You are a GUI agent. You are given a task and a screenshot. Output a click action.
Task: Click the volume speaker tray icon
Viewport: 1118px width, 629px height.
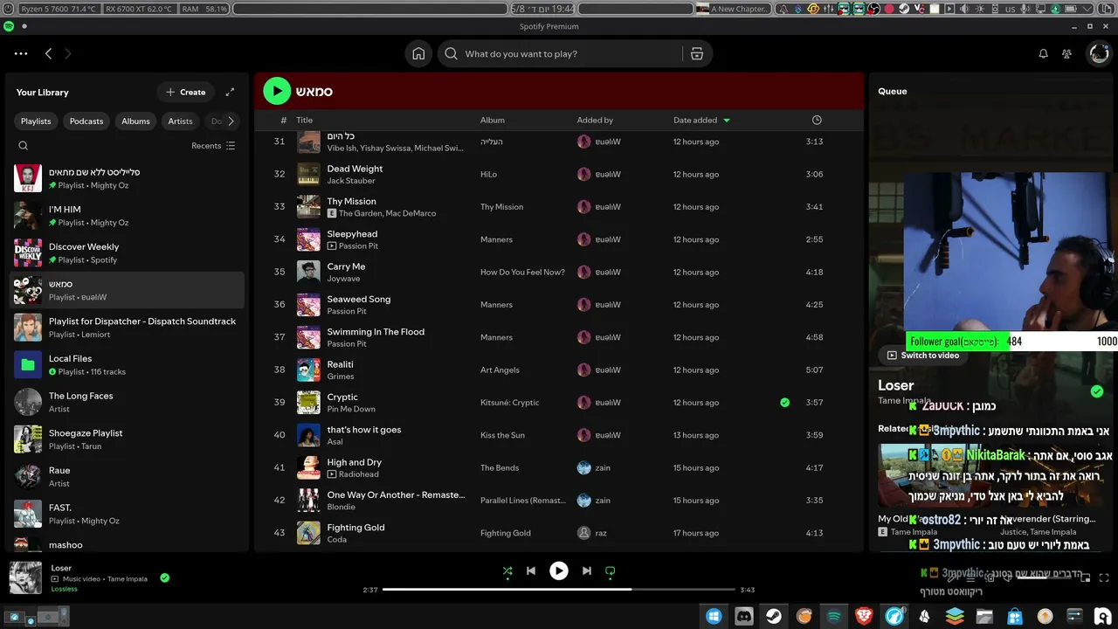(x=964, y=9)
